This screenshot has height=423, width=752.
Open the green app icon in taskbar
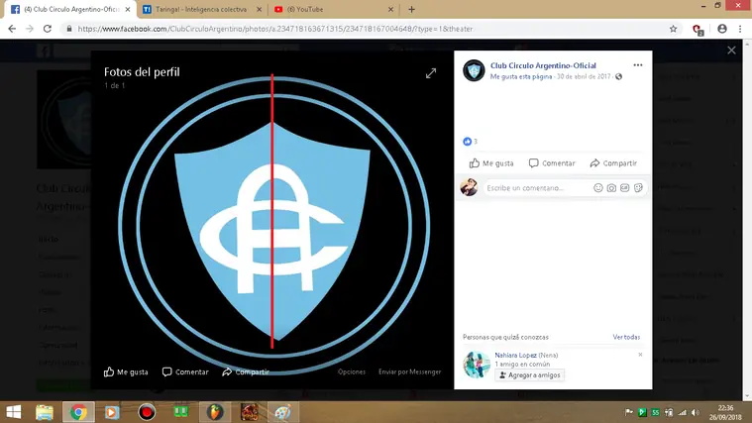[x=180, y=411]
